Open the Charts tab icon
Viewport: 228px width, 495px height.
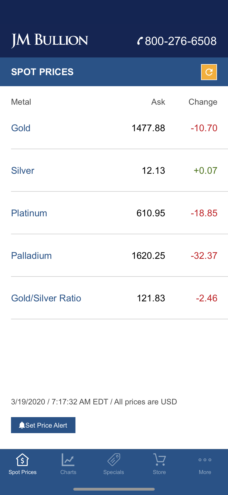click(x=68, y=460)
